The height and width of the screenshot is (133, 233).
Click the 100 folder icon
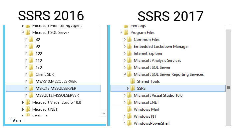pos(31,53)
